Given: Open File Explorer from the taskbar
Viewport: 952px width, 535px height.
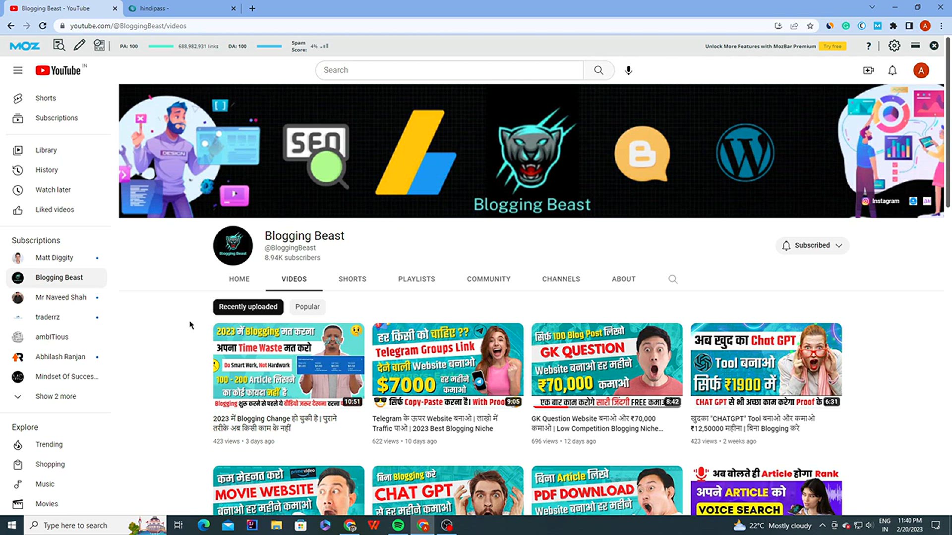Looking at the screenshot, I should [x=276, y=525].
